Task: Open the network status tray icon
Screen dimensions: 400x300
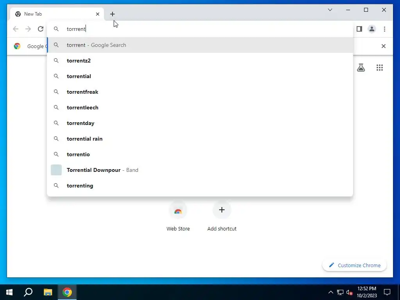Action: (x=340, y=292)
